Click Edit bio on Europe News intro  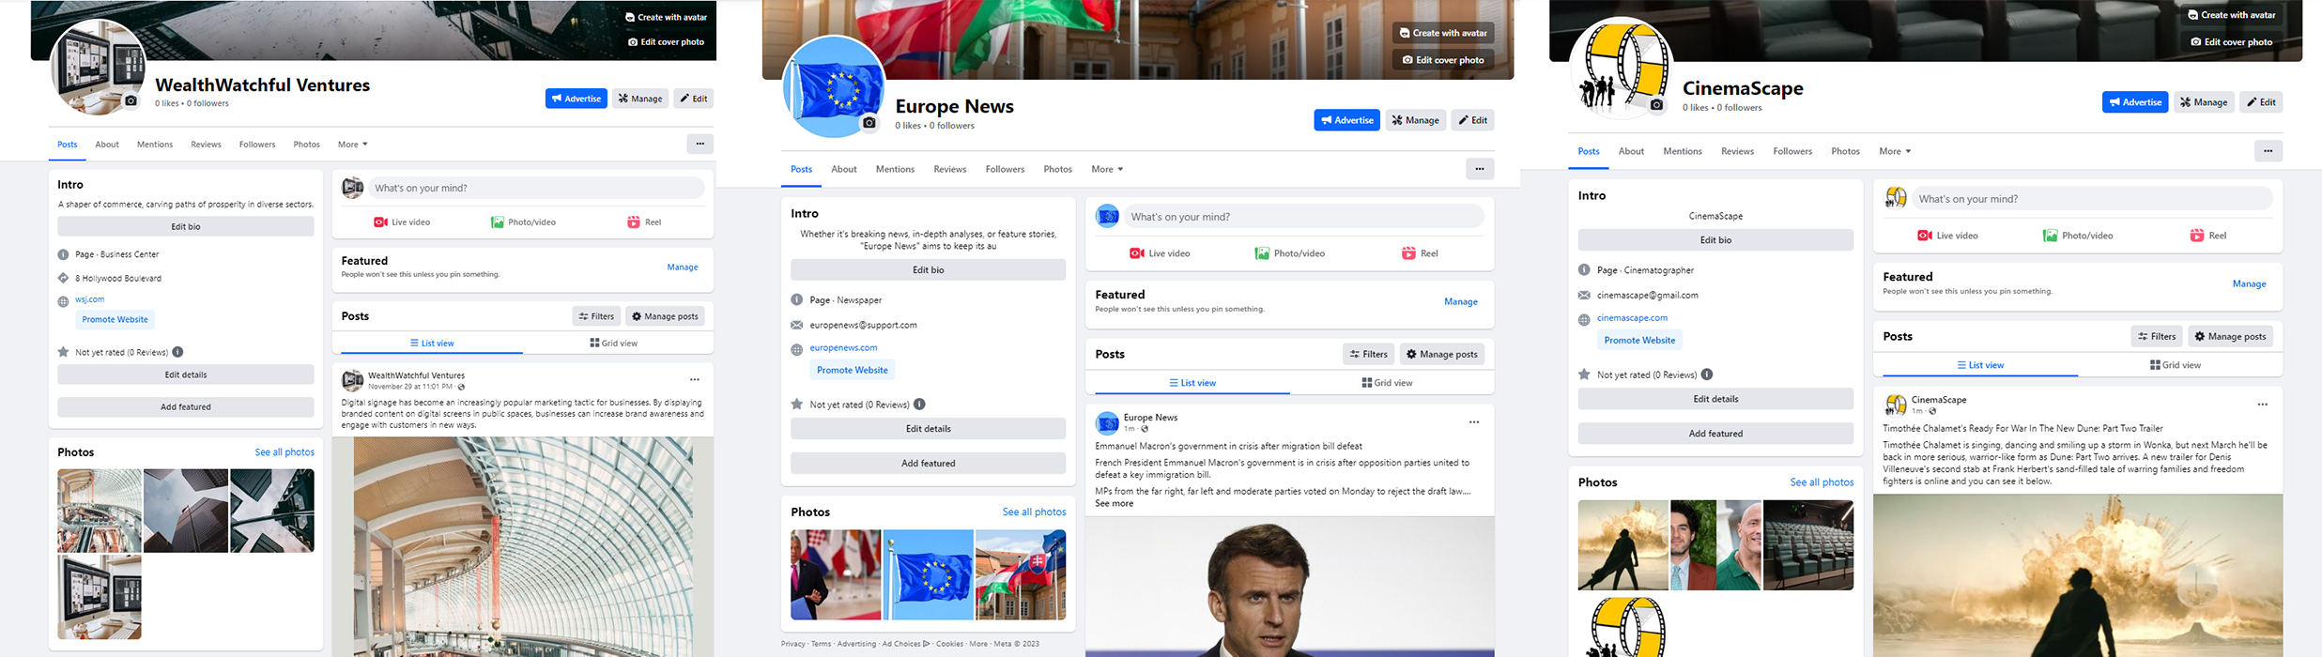tap(929, 270)
